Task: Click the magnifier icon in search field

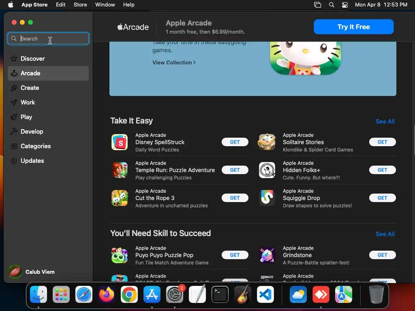Action: click(x=14, y=38)
